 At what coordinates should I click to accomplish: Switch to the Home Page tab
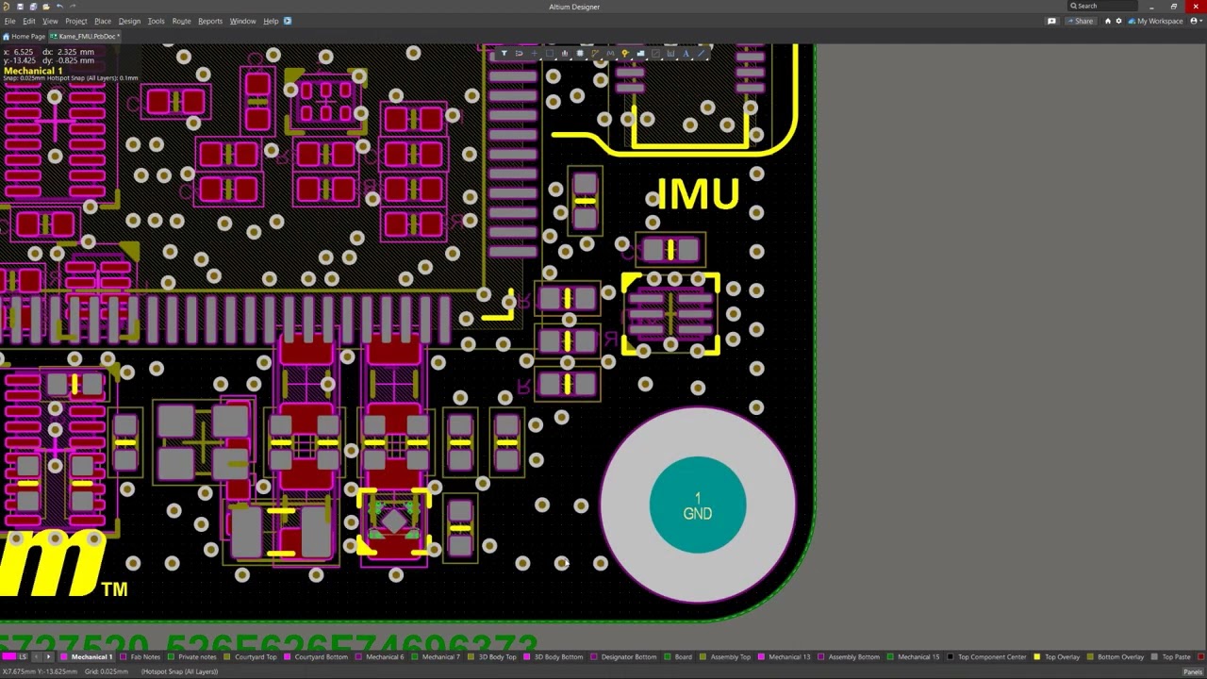(x=25, y=36)
